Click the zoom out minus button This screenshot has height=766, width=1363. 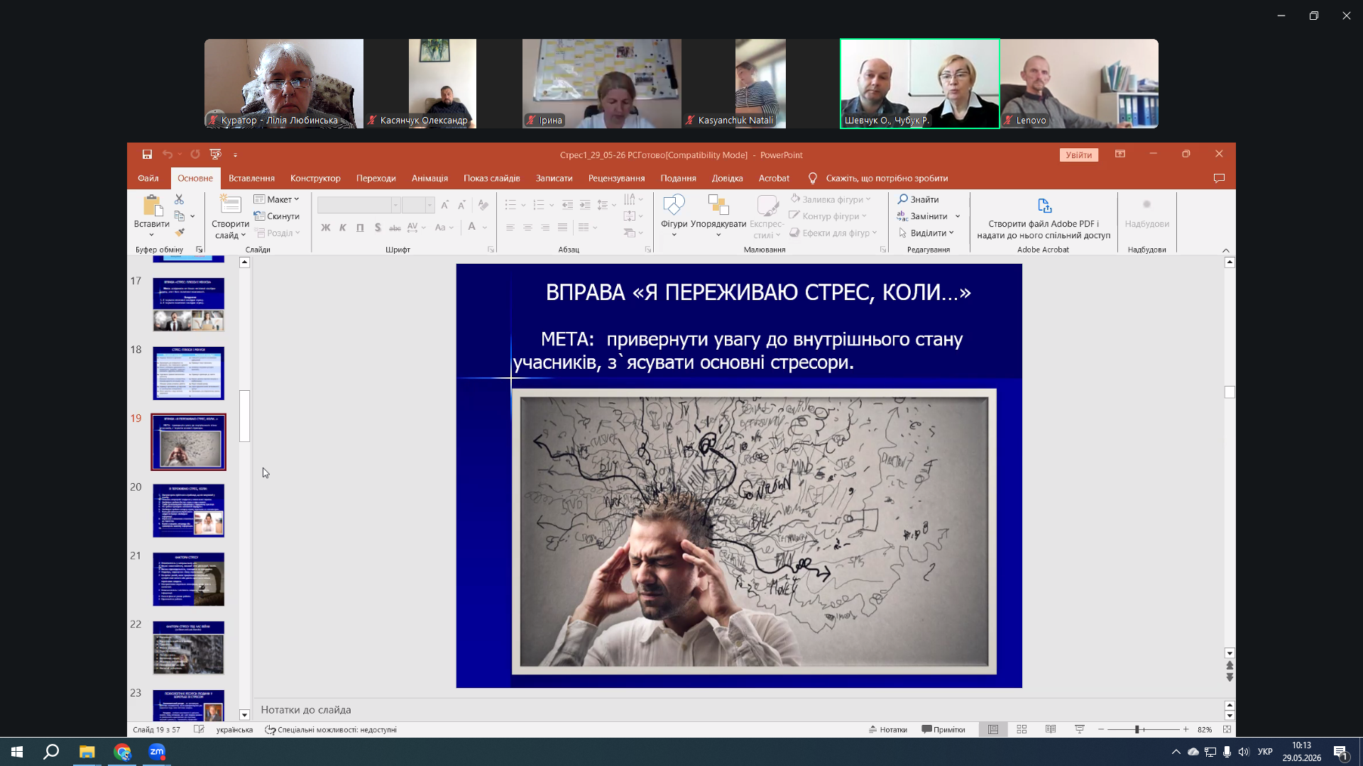click(x=1101, y=729)
